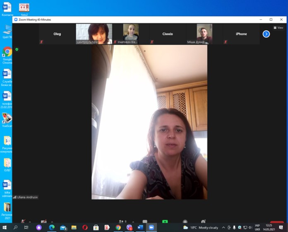Click the Zoom taskbar icon
Image resolution: width=288 pixels, height=232 pixels.
pos(151,227)
